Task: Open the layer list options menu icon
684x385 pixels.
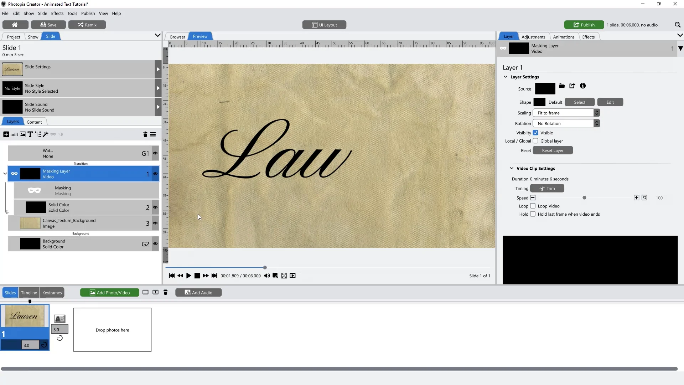Action: pos(153,134)
